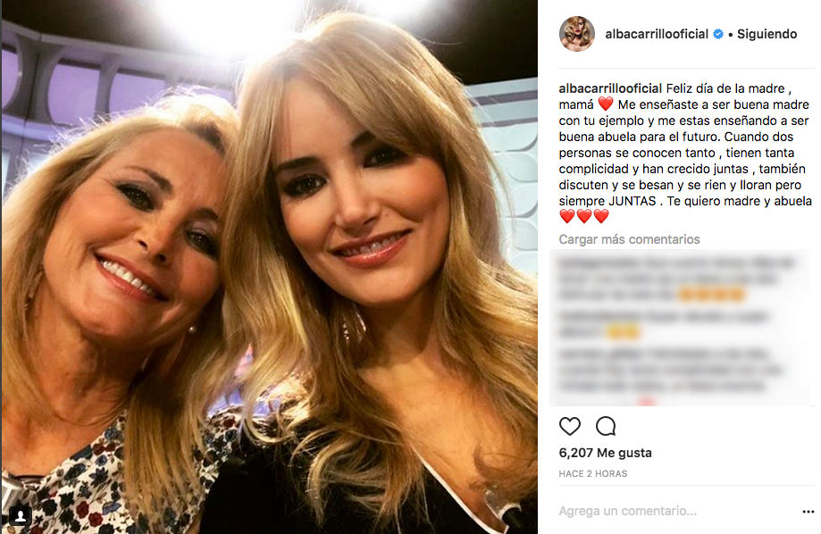Image resolution: width=821 pixels, height=534 pixels.
Task: Click the red heart emoji after mamá
Action: click(606, 104)
